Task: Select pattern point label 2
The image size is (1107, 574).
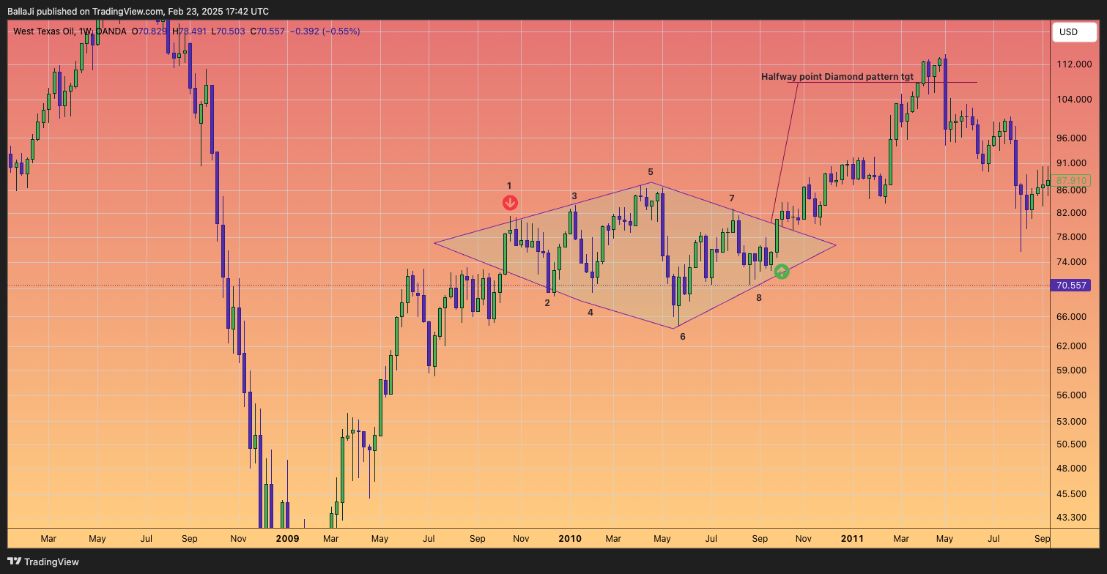Action: 547,302
